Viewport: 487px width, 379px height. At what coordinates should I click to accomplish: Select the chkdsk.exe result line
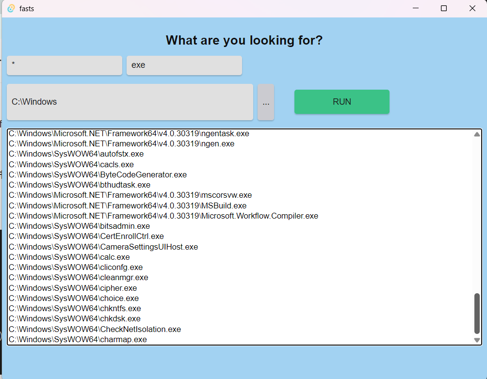coord(75,319)
